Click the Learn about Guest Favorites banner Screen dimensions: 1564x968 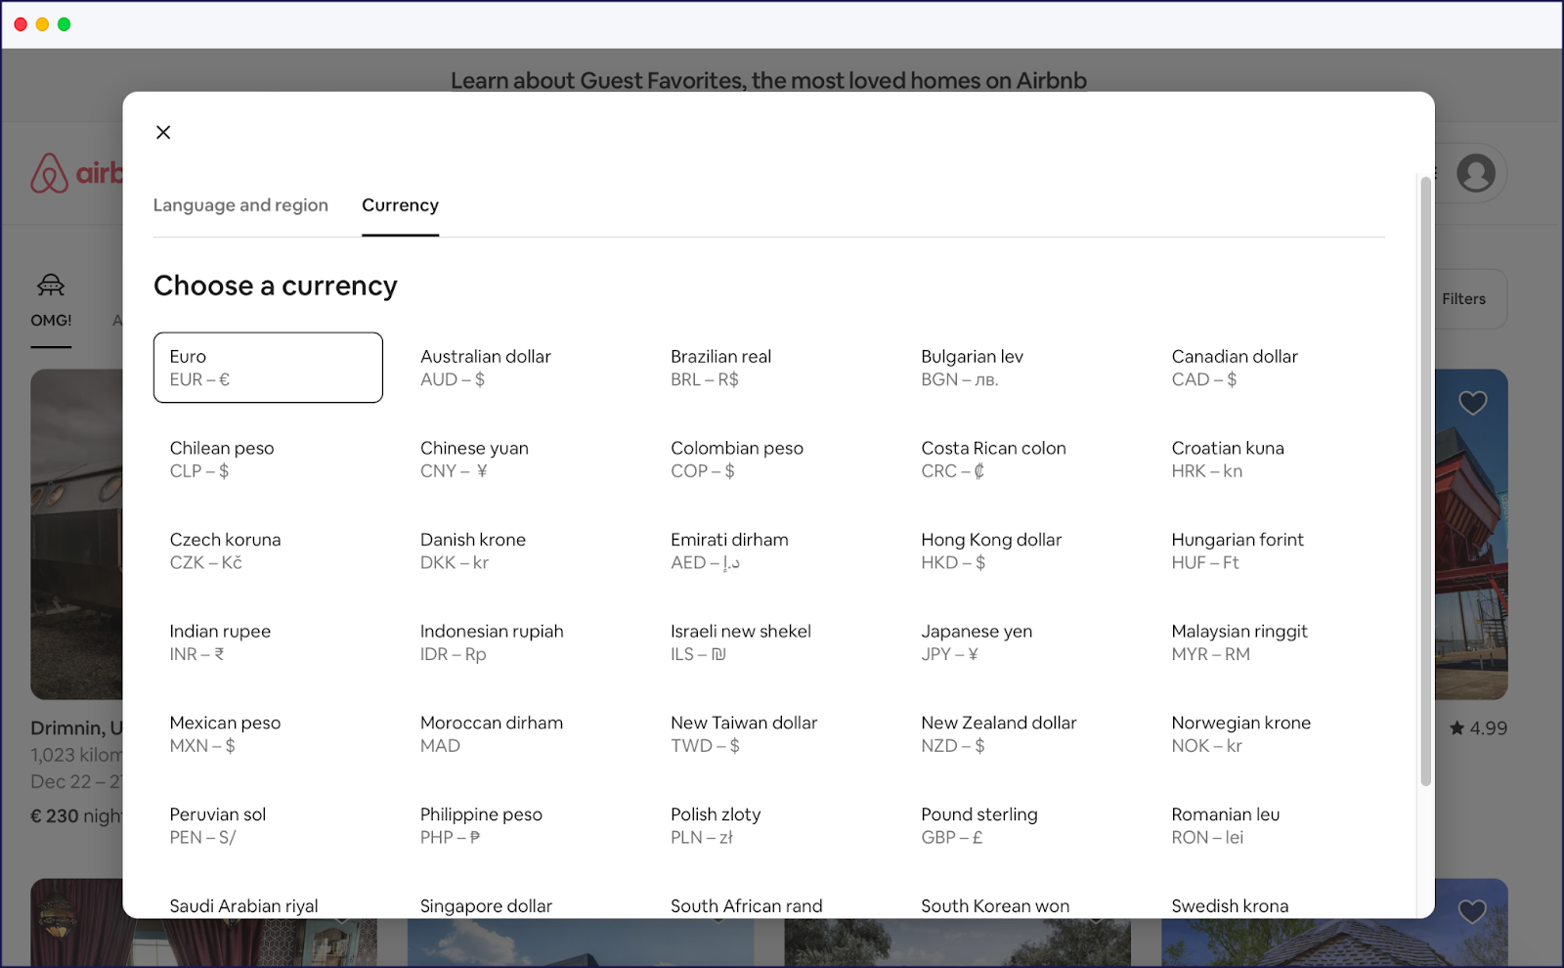768,81
